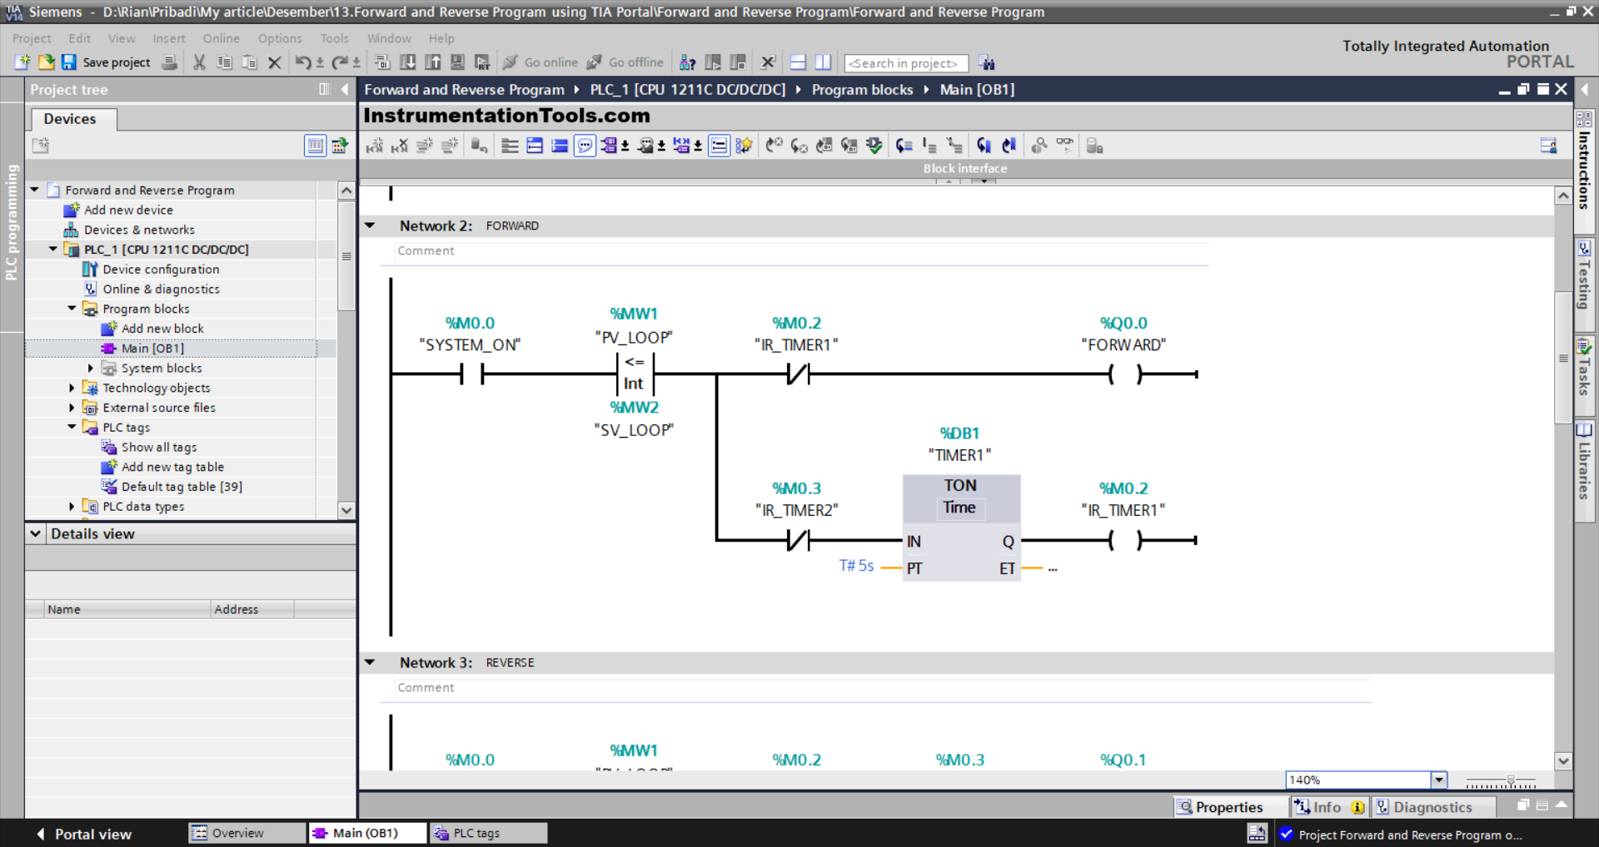Screen dimensions: 1599x847
Task: Click the Upload from device icon
Action: pos(432,62)
